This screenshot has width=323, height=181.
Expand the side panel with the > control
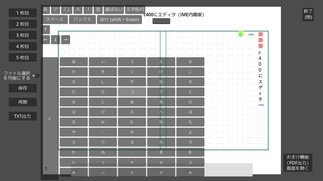tap(49, 118)
